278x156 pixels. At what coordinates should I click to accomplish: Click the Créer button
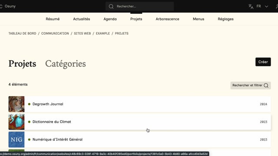(x=263, y=62)
